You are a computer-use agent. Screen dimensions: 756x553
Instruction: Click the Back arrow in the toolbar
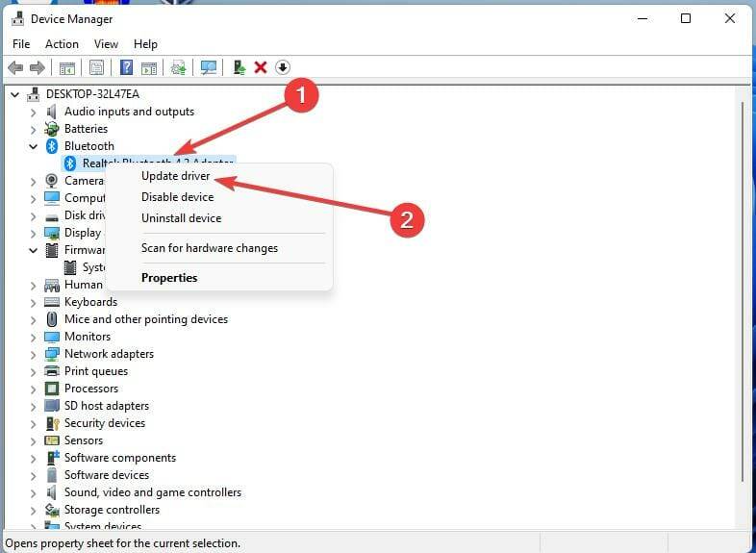click(x=15, y=67)
